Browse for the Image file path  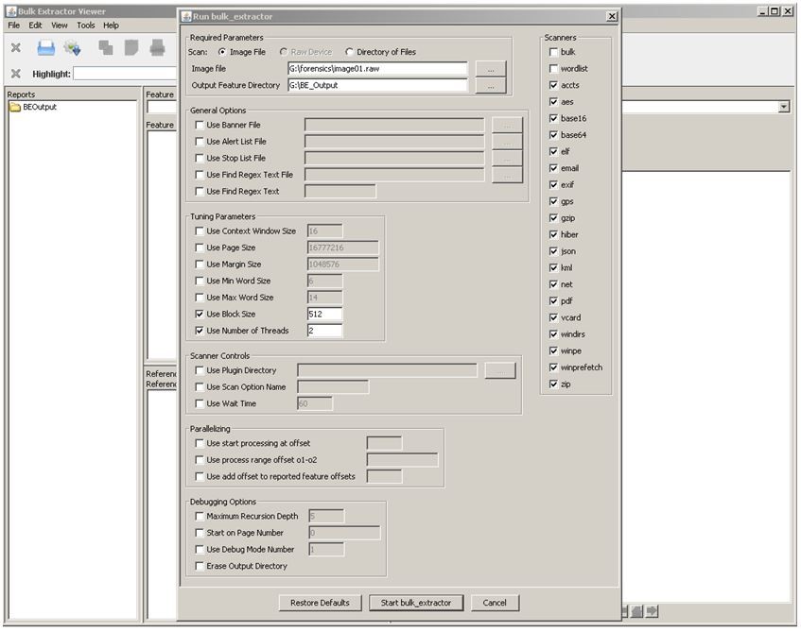490,69
